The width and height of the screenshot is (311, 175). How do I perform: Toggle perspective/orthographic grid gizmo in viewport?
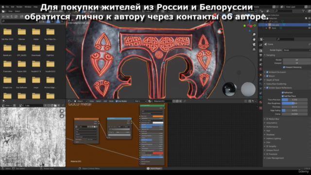(x=254, y=49)
